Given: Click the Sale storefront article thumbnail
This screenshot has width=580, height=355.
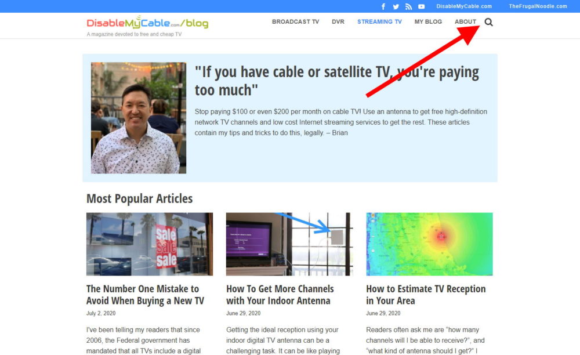Looking at the screenshot, I should 149,244.
